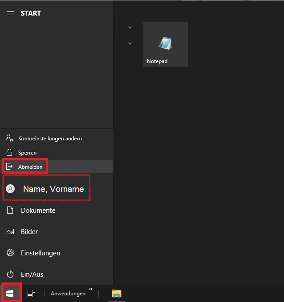Click the Sperren padlock icon
Screen dimensions: 284x302
click(9, 152)
